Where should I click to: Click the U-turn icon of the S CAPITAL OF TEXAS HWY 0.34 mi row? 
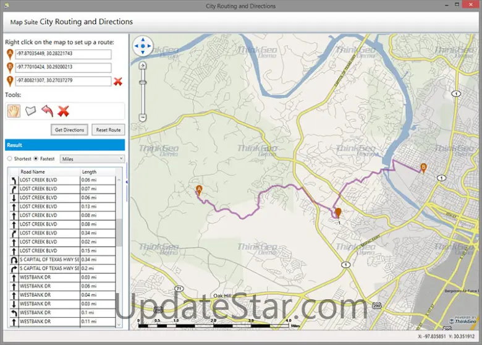(x=14, y=260)
